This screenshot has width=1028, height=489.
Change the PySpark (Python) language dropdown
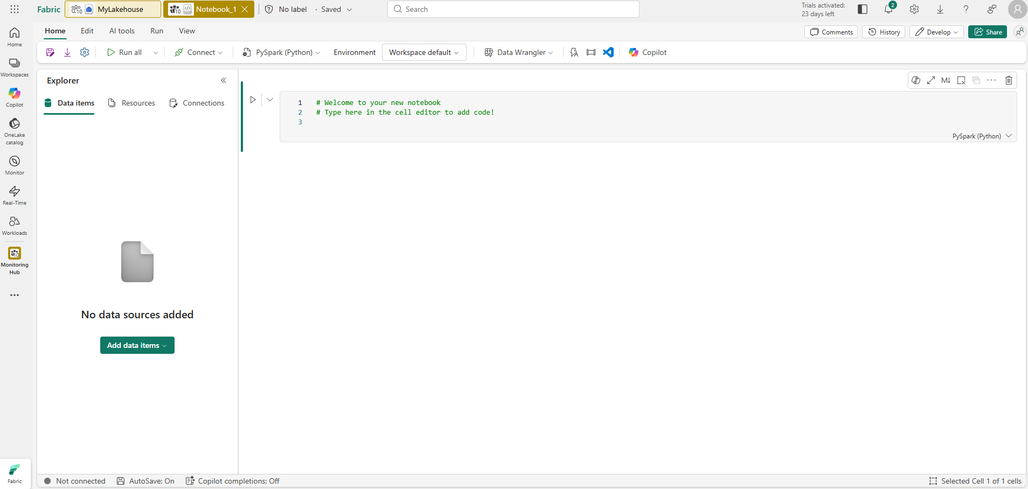tap(281, 52)
